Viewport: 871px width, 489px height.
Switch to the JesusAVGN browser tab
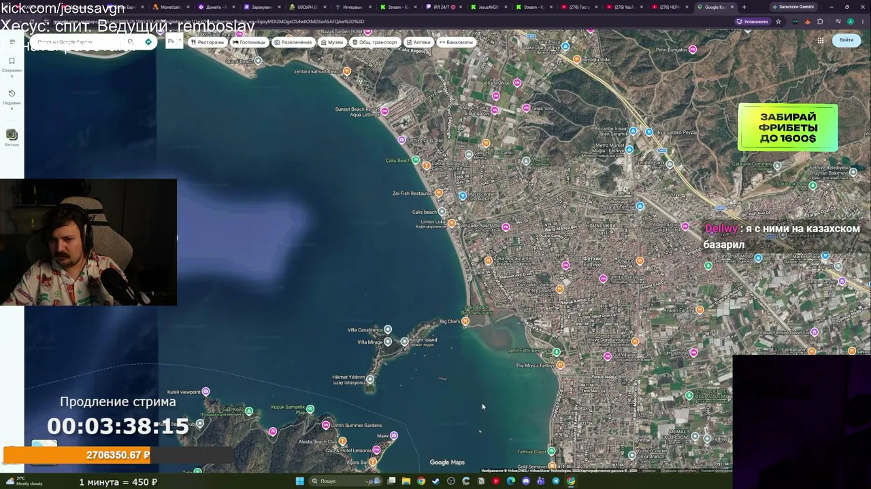pos(486,7)
